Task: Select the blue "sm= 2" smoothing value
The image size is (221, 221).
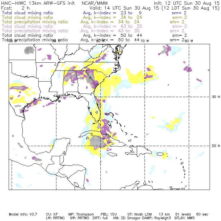Action: pyautogui.click(x=179, y=13)
